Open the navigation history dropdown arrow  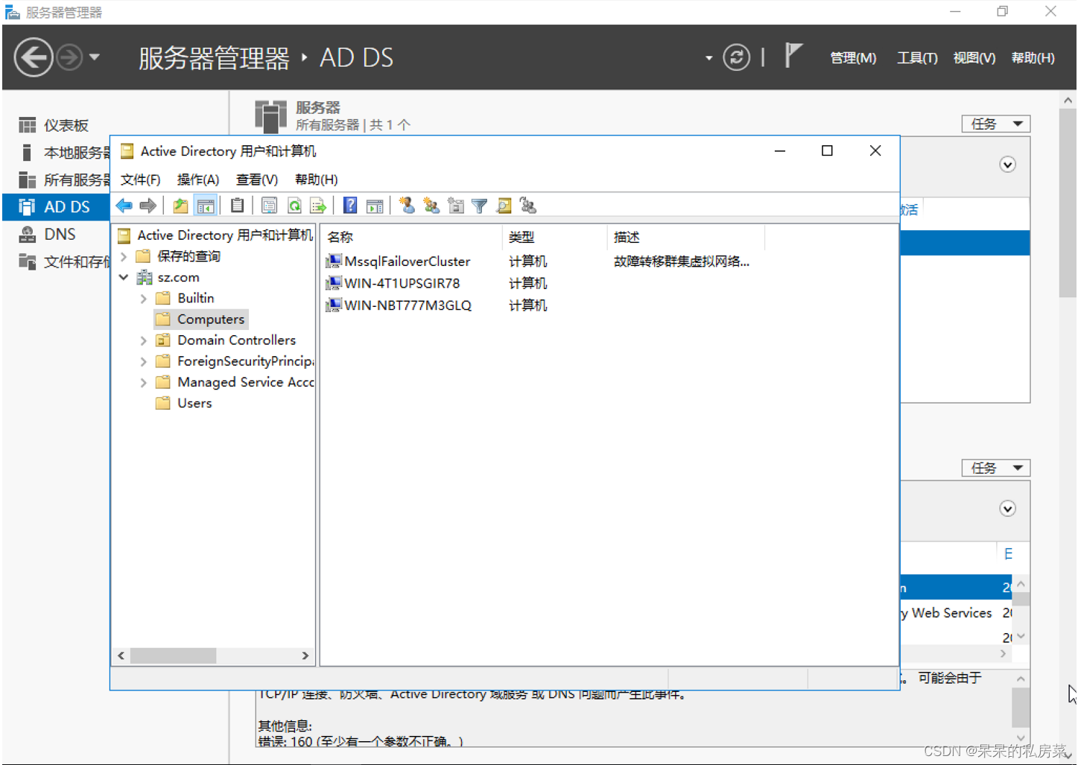[95, 57]
